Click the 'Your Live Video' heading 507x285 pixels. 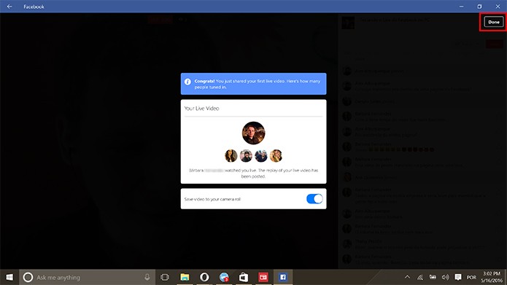[x=201, y=109]
